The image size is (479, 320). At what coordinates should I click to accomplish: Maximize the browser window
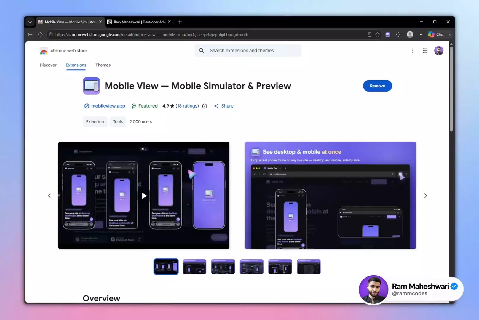[435, 22]
